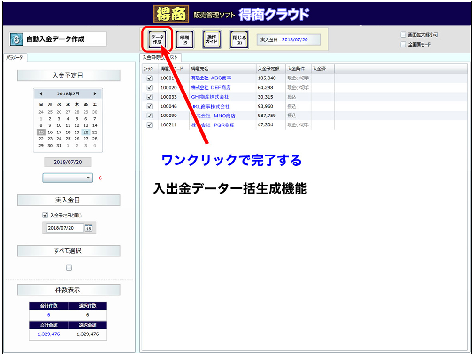Enable 画面拡大縮小可 checkbox
The height and width of the screenshot is (357, 474).
[x=403, y=34]
